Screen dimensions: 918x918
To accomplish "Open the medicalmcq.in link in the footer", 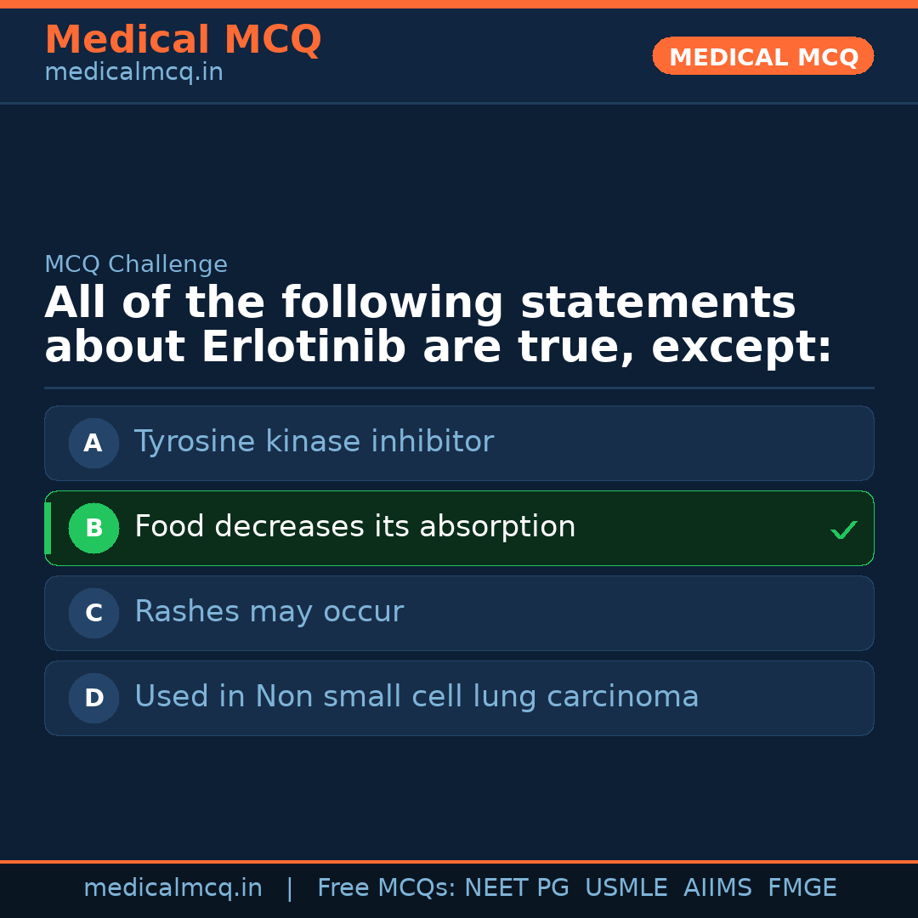I will click(x=173, y=888).
